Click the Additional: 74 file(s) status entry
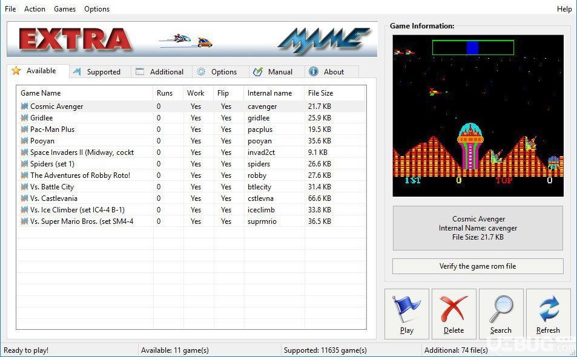This screenshot has height=357, width=577. pos(457,350)
